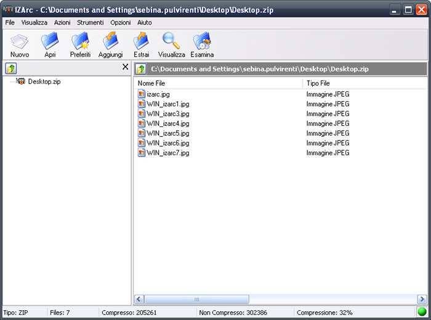Screen dimensions: 431x320
Task: Click the WIN_izarc5.jpg file name
Action: (168, 133)
